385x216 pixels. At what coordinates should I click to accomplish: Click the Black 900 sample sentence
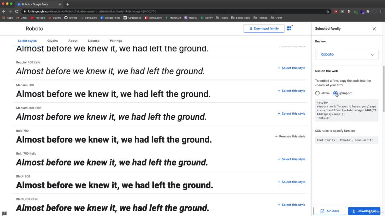pyautogui.click(x=115, y=185)
